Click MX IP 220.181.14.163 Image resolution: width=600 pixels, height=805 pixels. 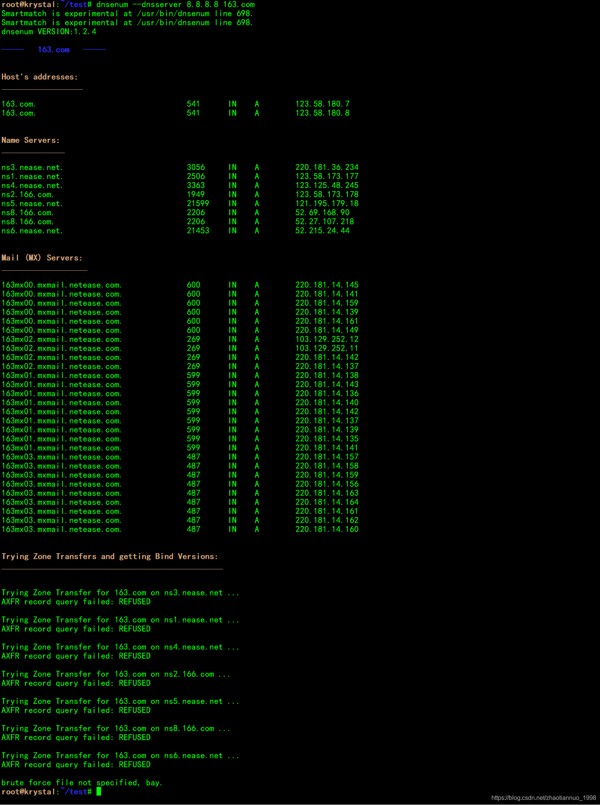(327, 493)
